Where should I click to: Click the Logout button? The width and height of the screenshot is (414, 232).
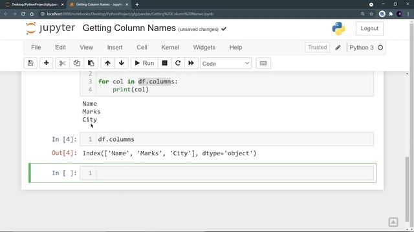click(x=369, y=28)
